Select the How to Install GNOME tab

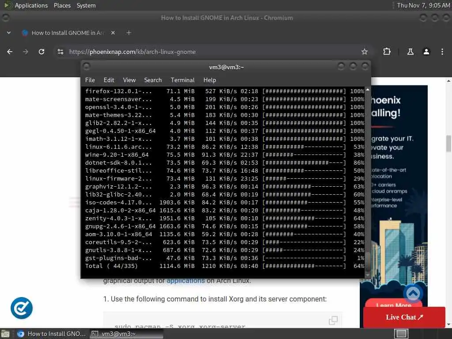pyautogui.click(x=68, y=33)
